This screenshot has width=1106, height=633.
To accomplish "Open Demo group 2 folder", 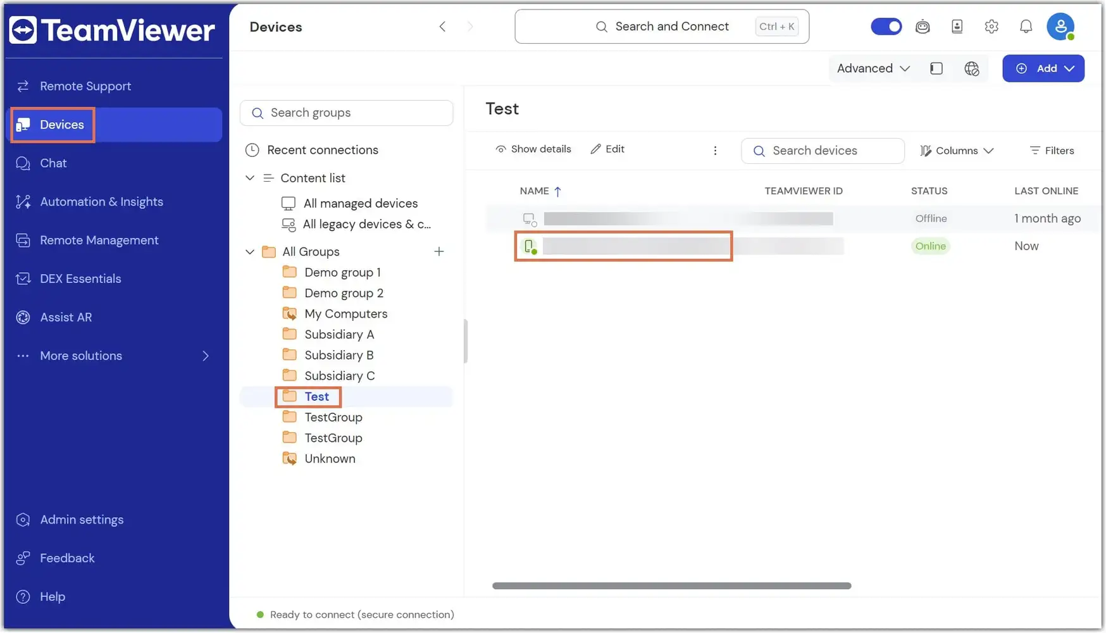I will [344, 293].
